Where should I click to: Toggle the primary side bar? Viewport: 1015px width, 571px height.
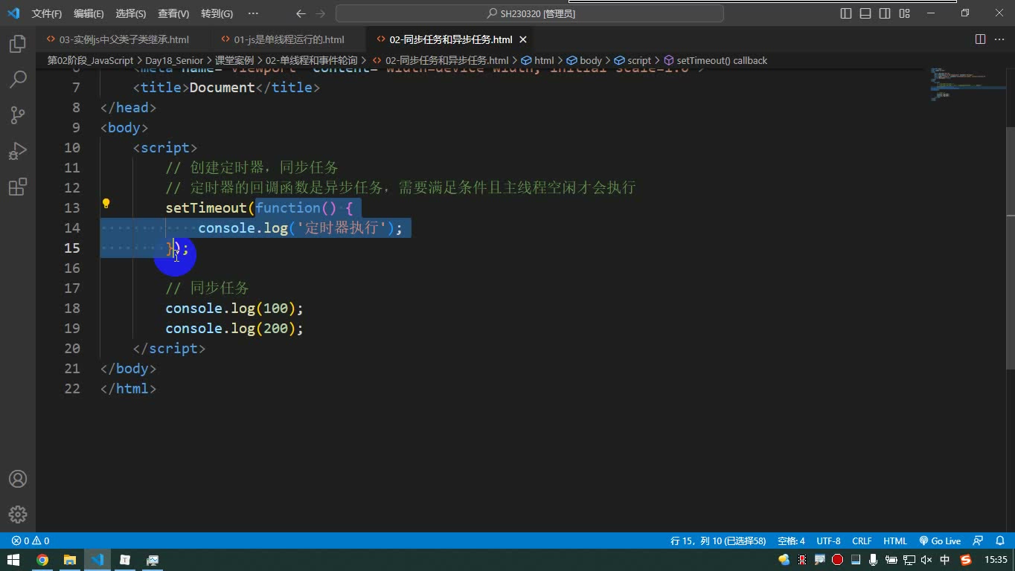coord(846,13)
